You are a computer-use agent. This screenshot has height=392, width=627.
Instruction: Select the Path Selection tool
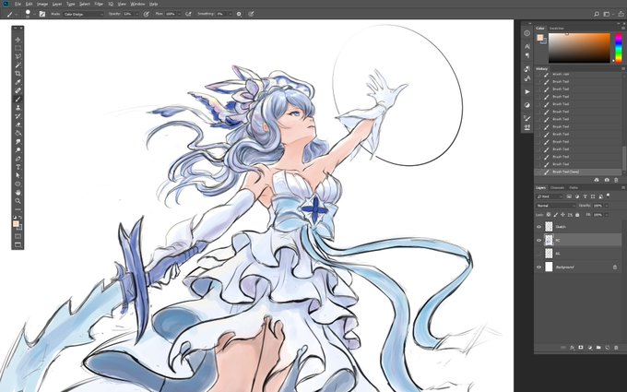point(18,175)
